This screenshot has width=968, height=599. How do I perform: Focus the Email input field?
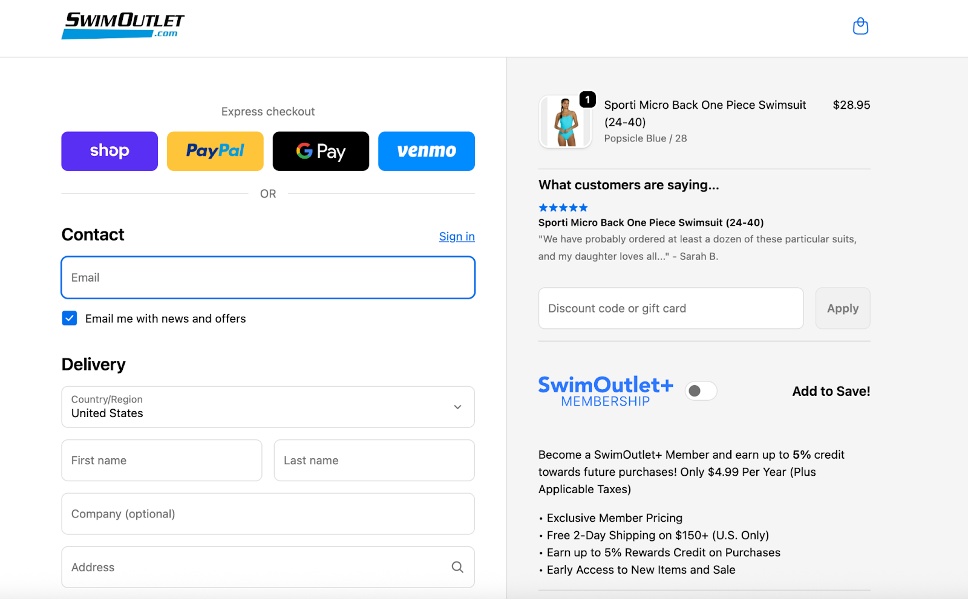pos(268,277)
